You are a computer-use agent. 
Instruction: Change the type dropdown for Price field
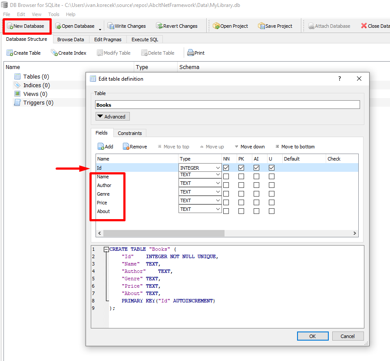click(217, 200)
